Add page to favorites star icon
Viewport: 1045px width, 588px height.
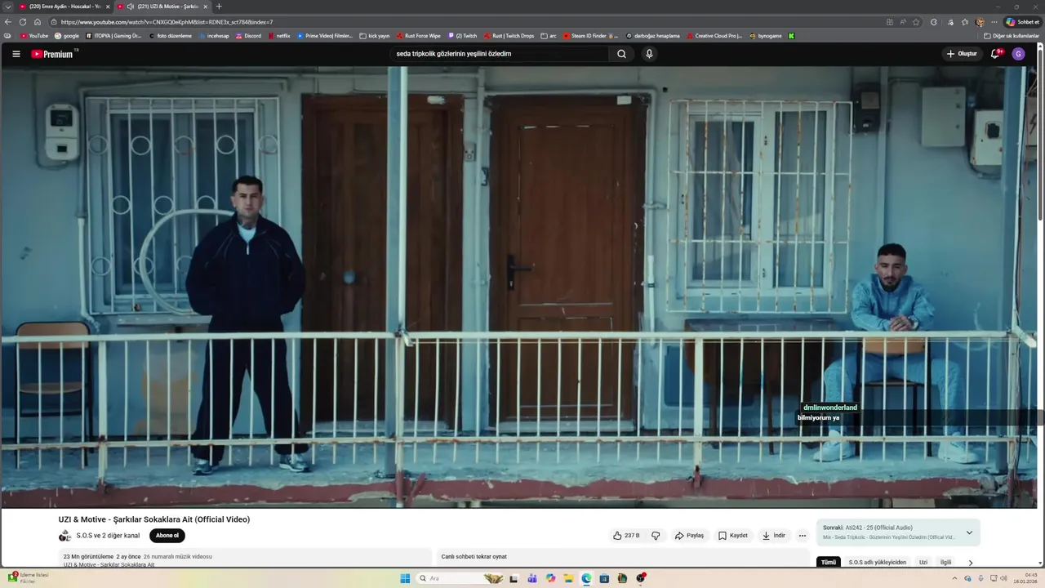(x=916, y=22)
